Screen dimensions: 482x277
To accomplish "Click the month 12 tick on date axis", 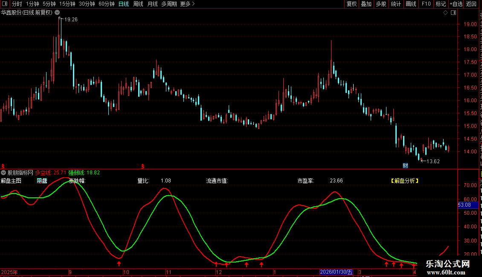I will 218,272.
